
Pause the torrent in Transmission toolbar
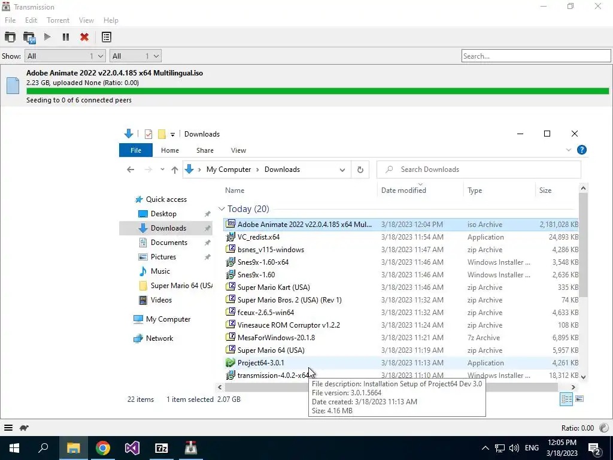66,37
